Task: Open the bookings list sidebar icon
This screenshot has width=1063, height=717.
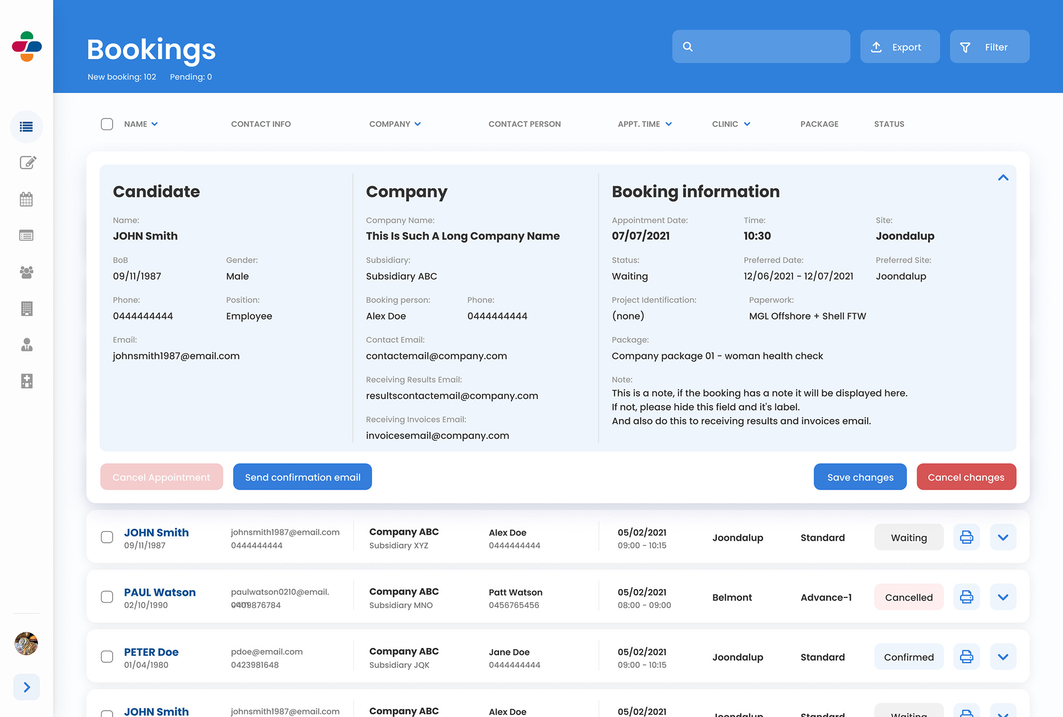Action: click(x=26, y=126)
